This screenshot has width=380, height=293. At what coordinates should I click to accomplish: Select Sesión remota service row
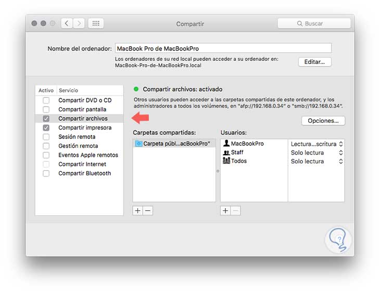pyautogui.click(x=79, y=137)
